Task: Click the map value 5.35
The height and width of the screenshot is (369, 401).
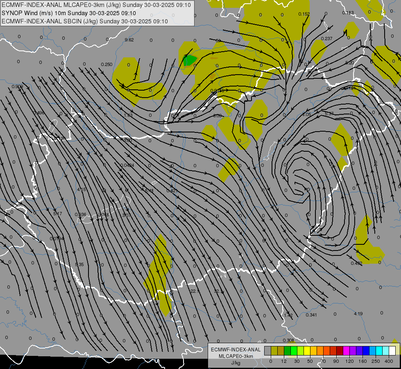Action: tap(79, 264)
